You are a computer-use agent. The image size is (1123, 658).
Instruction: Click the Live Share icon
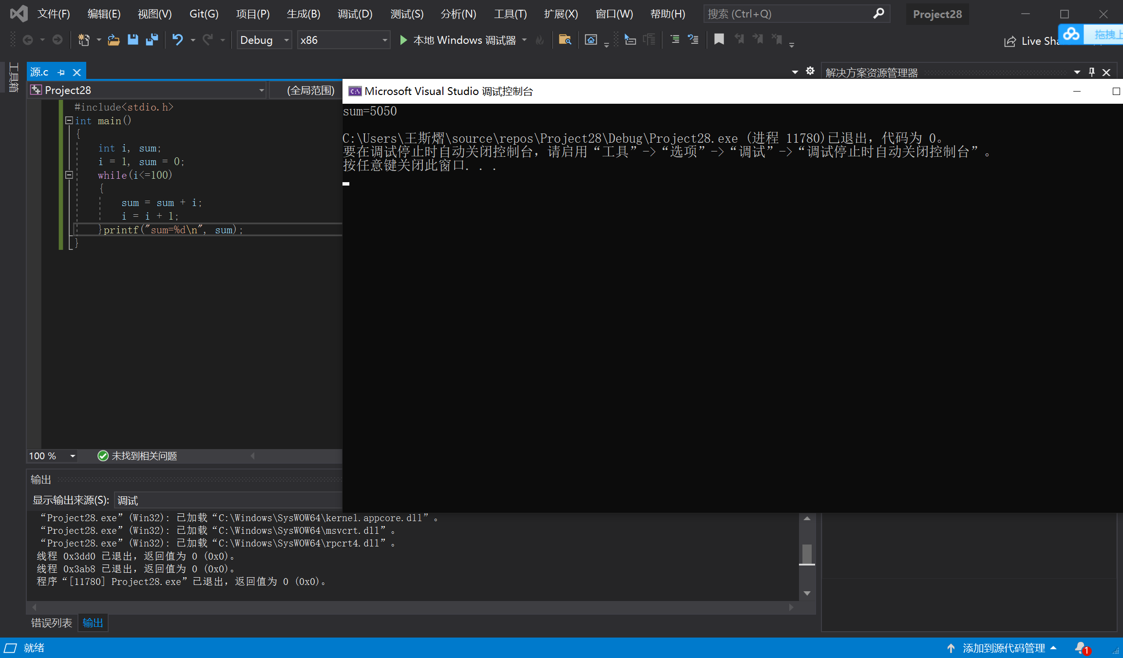1010,41
